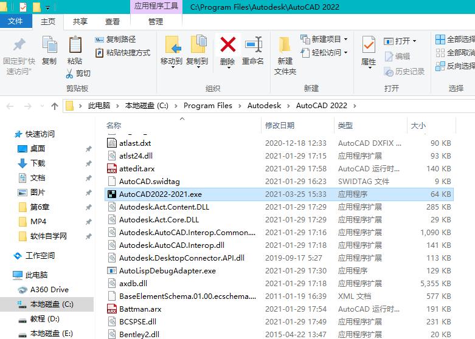Open A360 Drive in sidebar
The height and width of the screenshot is (339, 475).
pos(49,290)
